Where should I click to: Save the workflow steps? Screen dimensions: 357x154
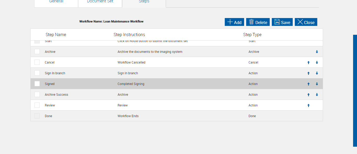click(282, 22)
